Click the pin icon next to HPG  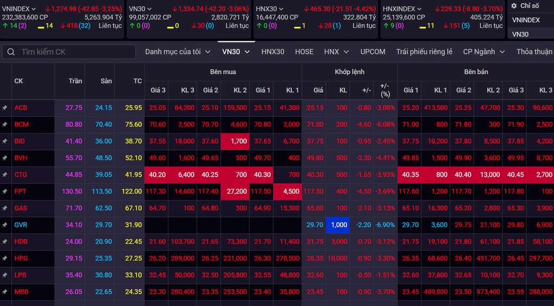(x=5, y=259)
